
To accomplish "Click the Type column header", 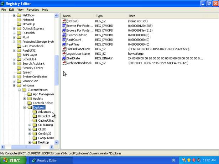I will pos(110,16).
